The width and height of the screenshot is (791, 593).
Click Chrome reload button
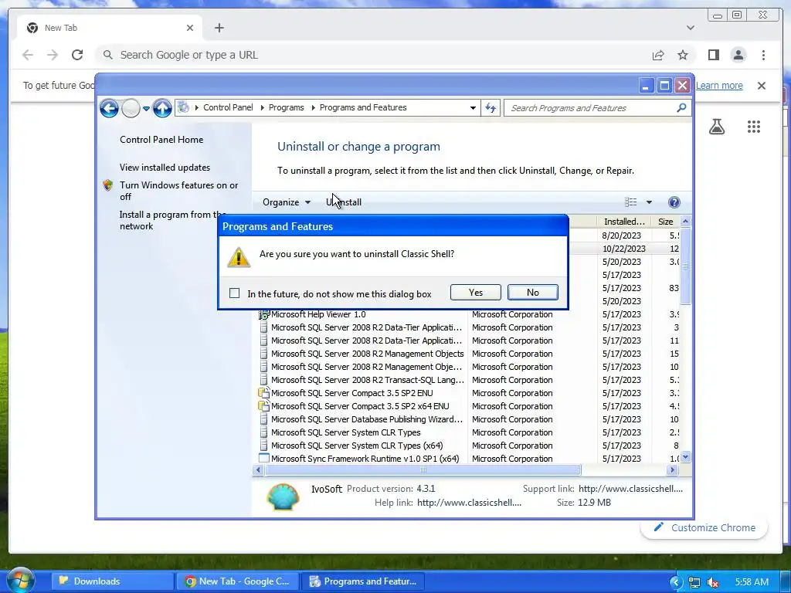pos(76,55)
